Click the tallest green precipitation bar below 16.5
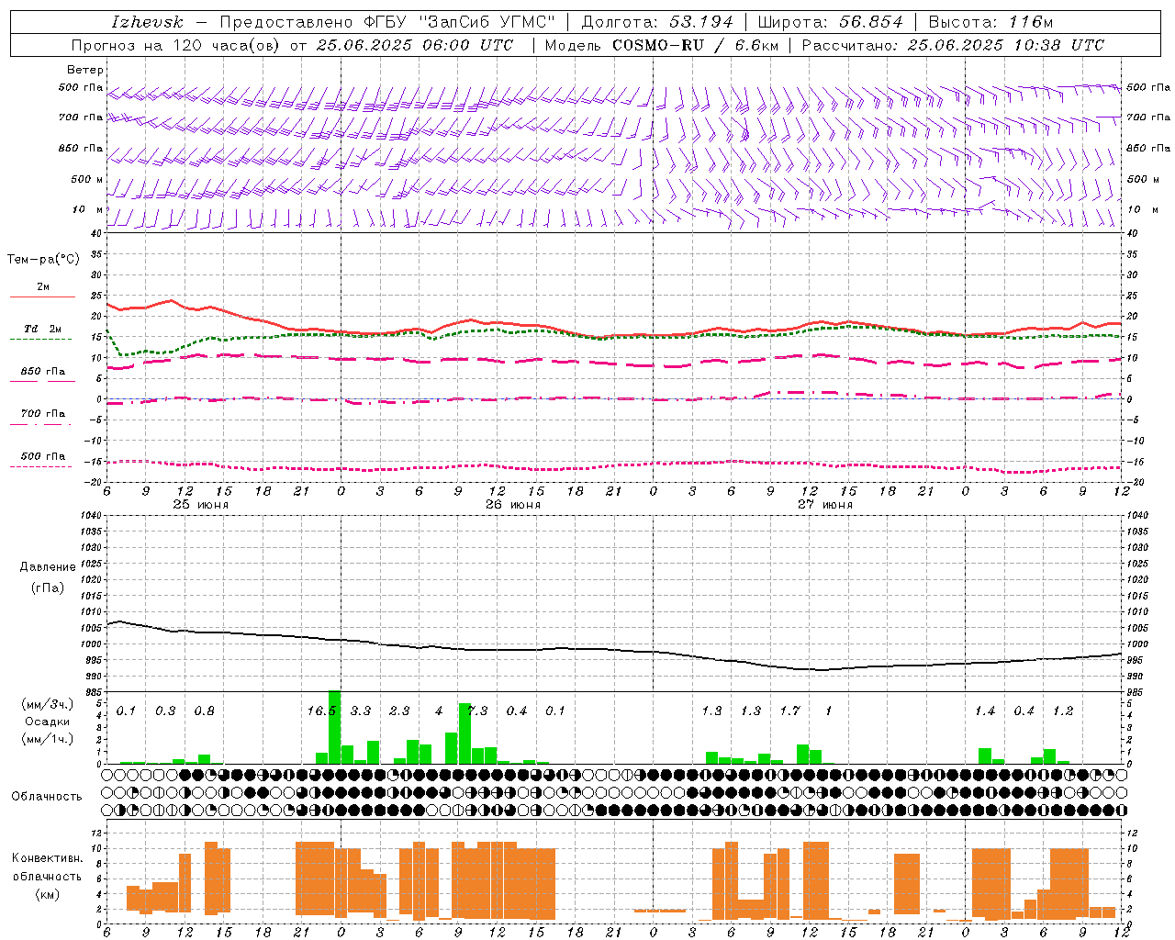The width and height of the screenshot is (1175, 940). point(334,727)
